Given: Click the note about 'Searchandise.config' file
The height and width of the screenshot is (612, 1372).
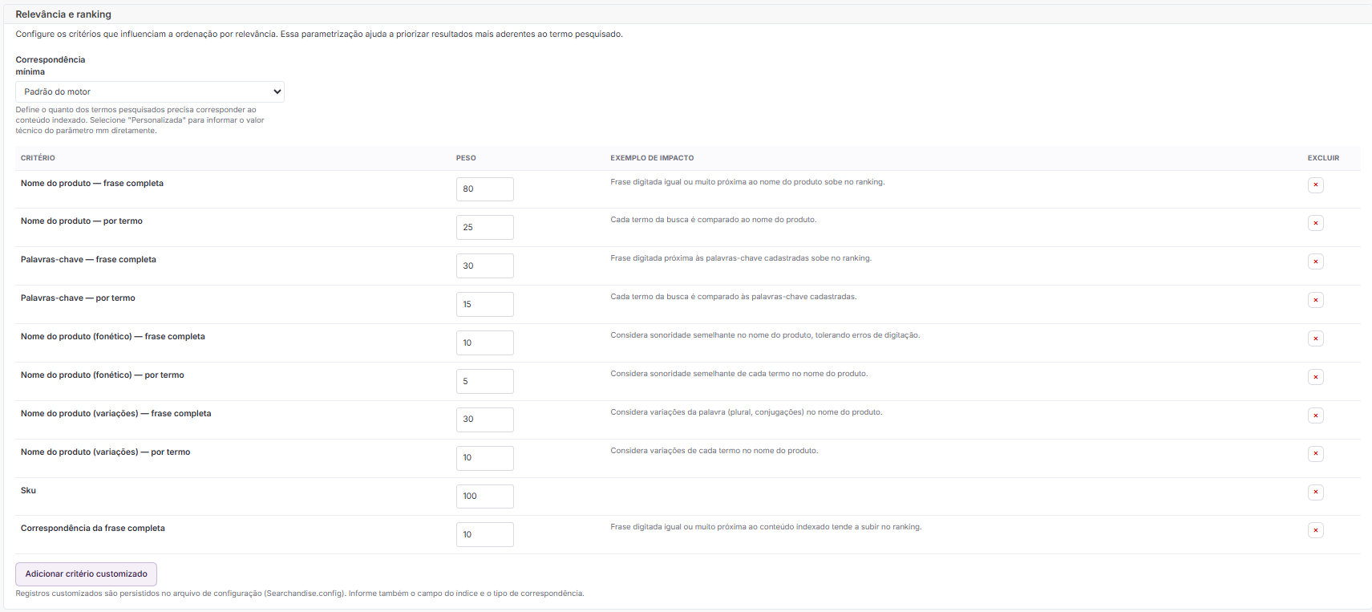Looking at the screenshot, I should point(300,594).
